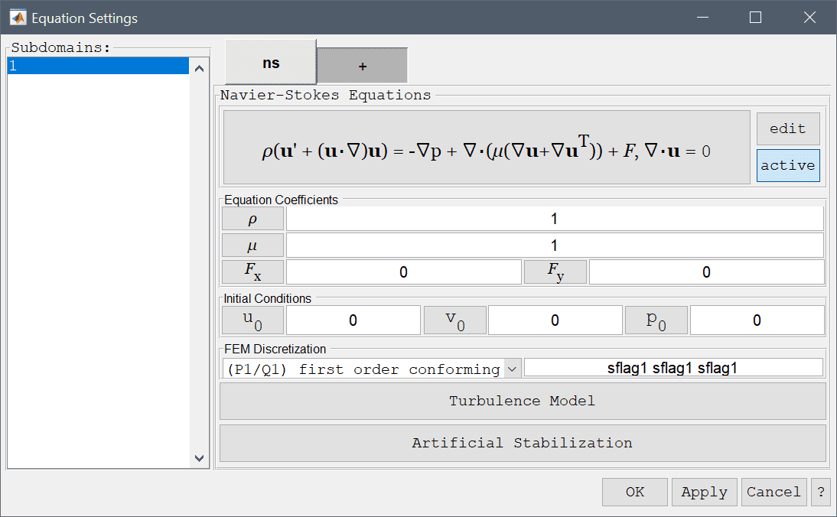Click the Subdomains list scroll-down arrow

click(199, 458)
